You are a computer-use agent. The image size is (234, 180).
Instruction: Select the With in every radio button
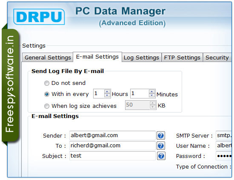point(47,94)
